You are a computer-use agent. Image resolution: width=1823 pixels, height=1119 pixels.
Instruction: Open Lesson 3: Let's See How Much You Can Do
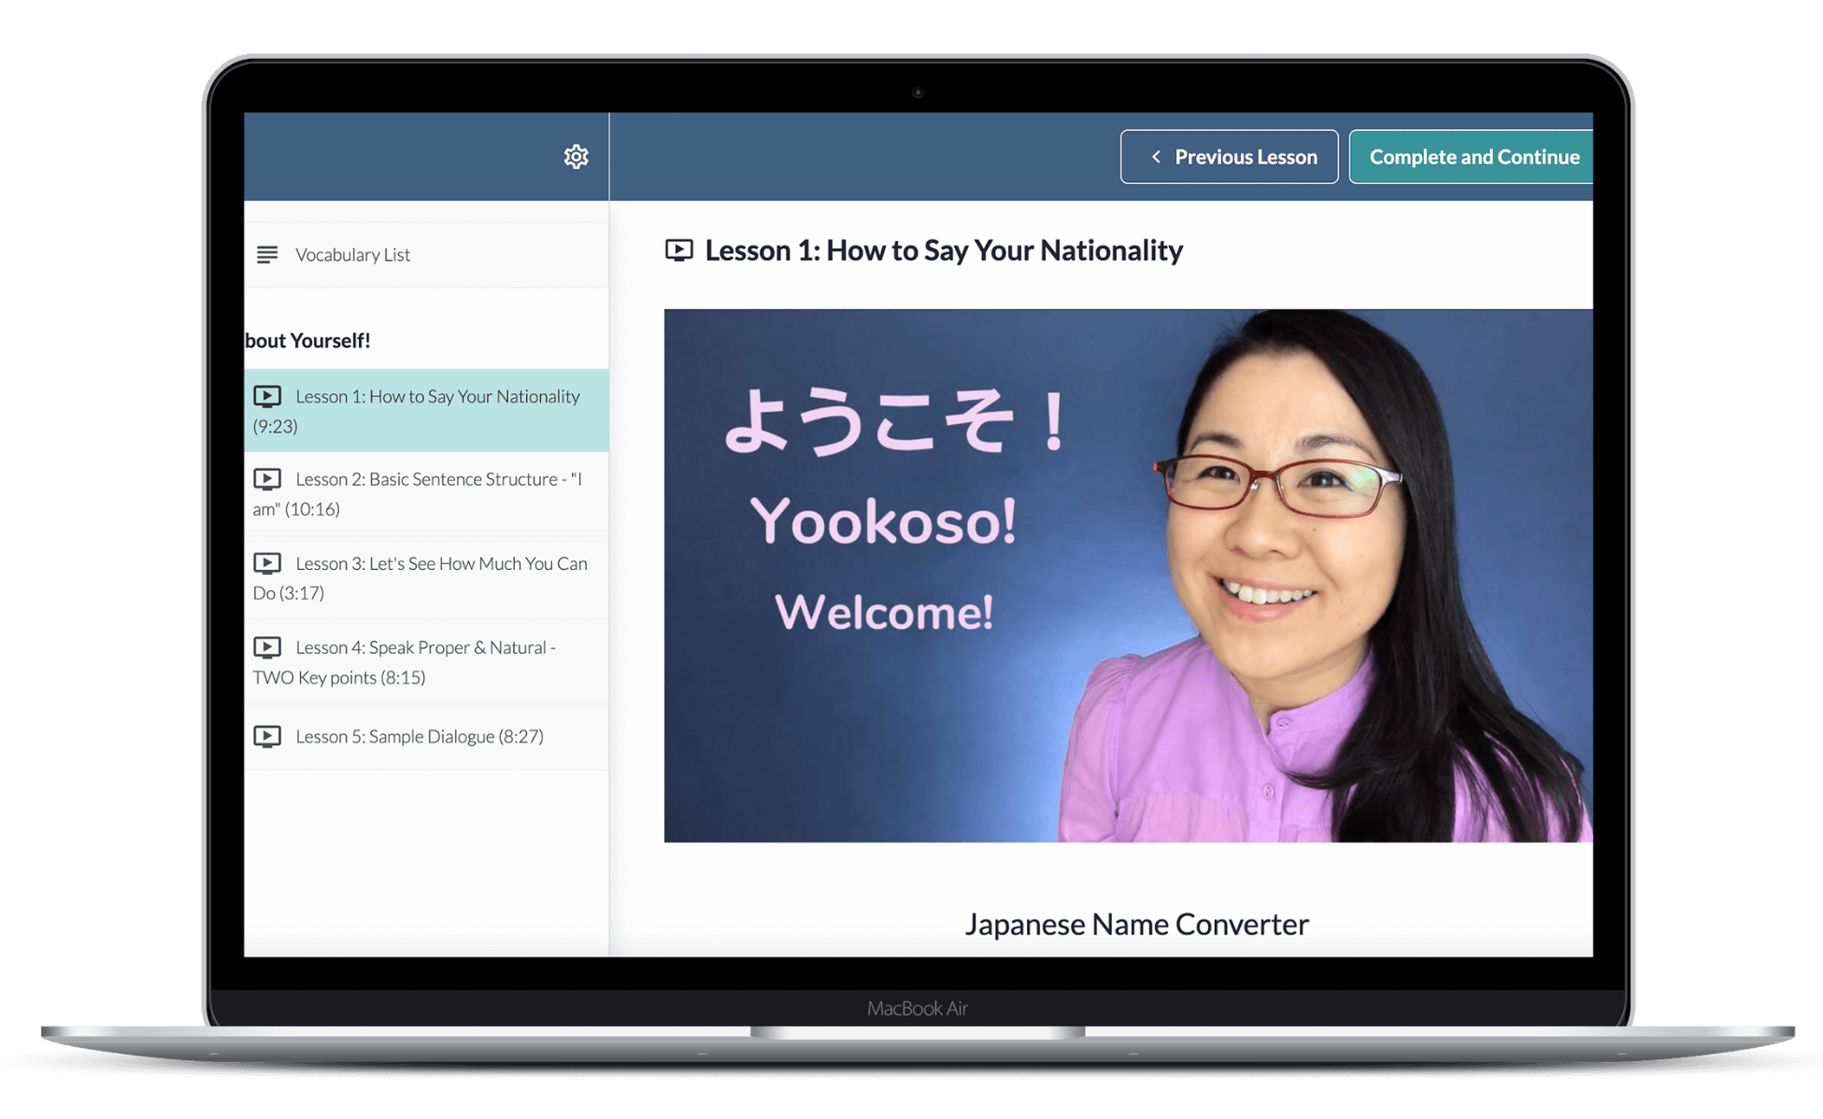[426, 577]
